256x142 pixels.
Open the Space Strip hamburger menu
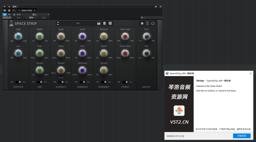148,23
